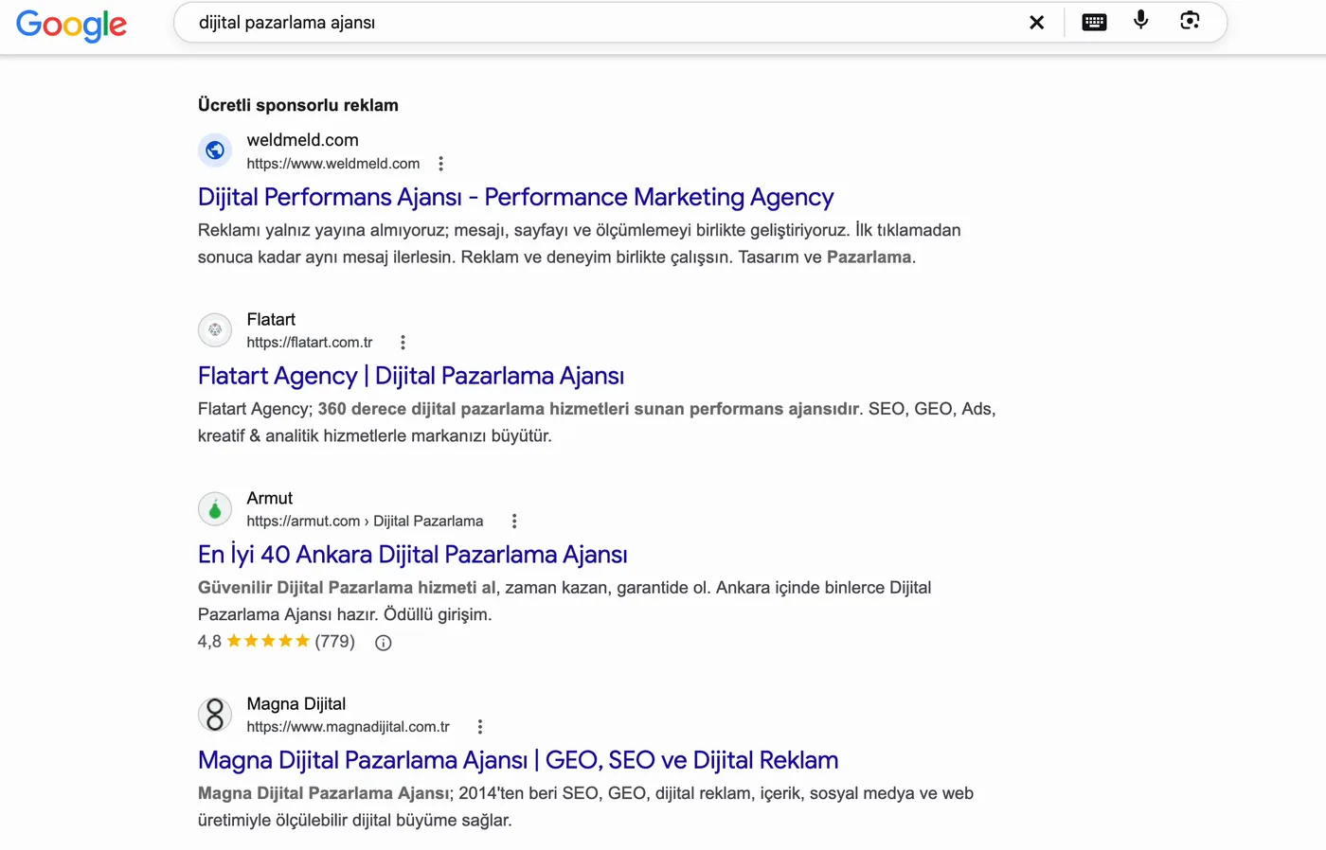
Task: Click the weldmeld.com globe favicon
Action: point(215,150)
